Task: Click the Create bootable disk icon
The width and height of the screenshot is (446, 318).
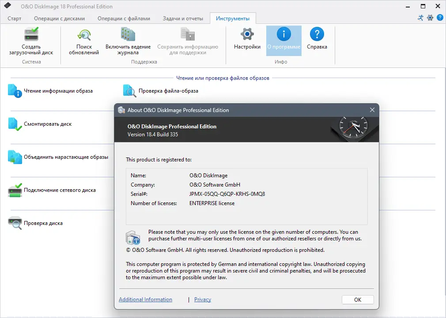Action: (x=31, y=34)
